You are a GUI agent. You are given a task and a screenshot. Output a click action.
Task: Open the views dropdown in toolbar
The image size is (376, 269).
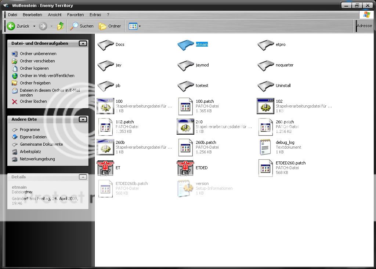[135, 26]
